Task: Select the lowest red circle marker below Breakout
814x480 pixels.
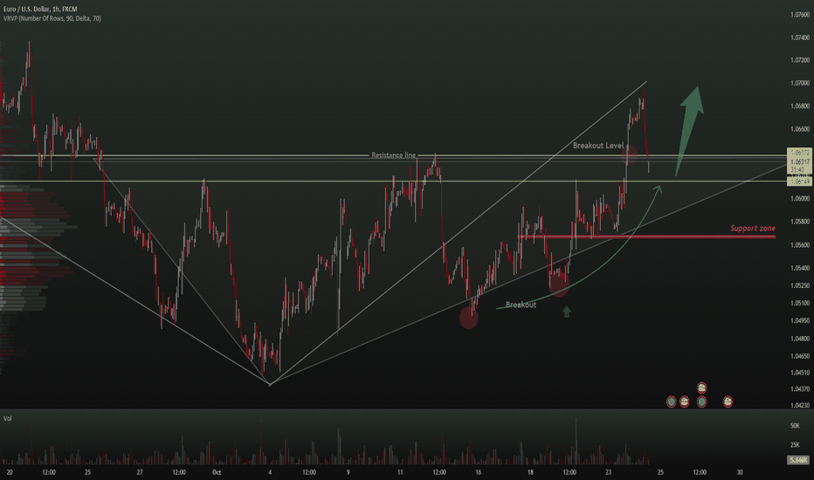Action: click(468, 318)
